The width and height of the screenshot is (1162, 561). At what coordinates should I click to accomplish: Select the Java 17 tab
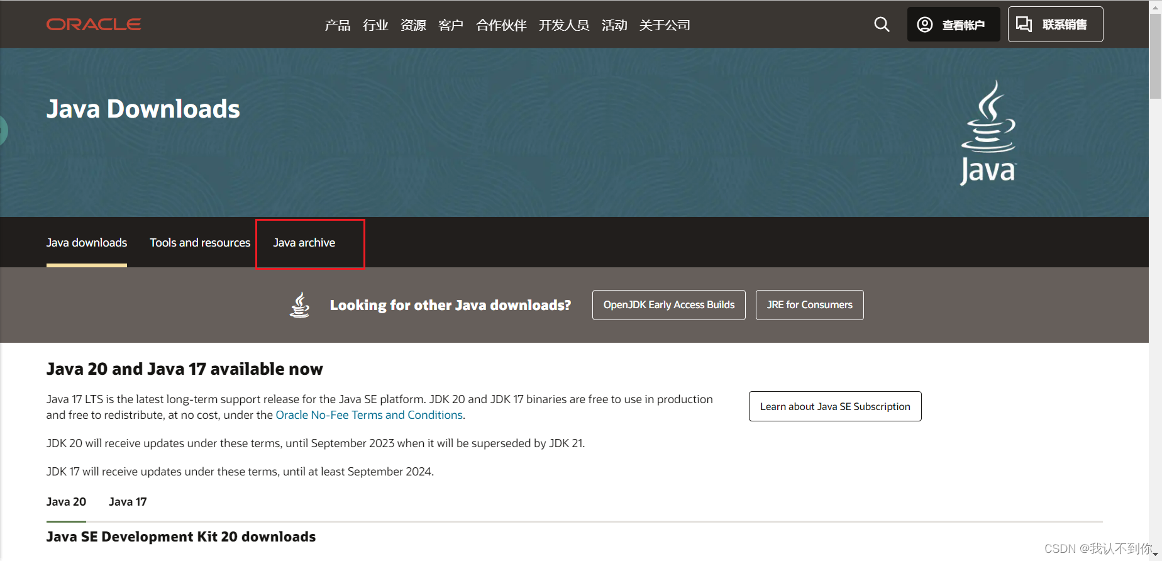pos(128,502)
